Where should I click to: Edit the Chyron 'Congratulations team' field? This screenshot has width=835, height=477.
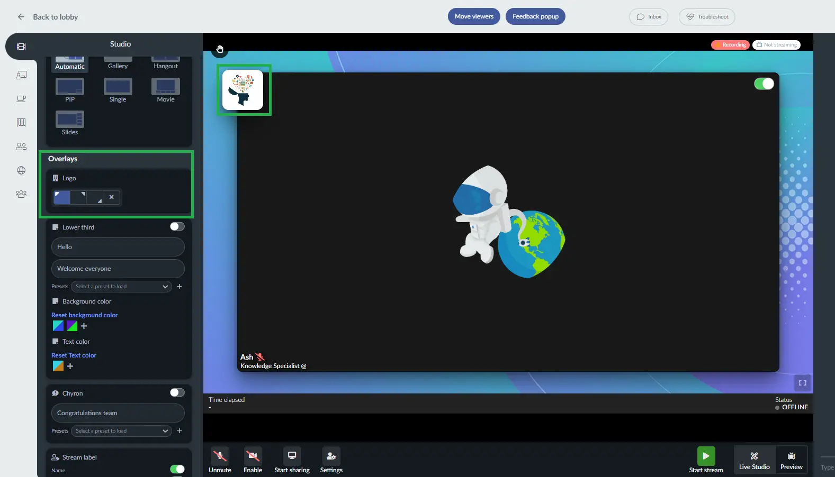coord(118,413)
